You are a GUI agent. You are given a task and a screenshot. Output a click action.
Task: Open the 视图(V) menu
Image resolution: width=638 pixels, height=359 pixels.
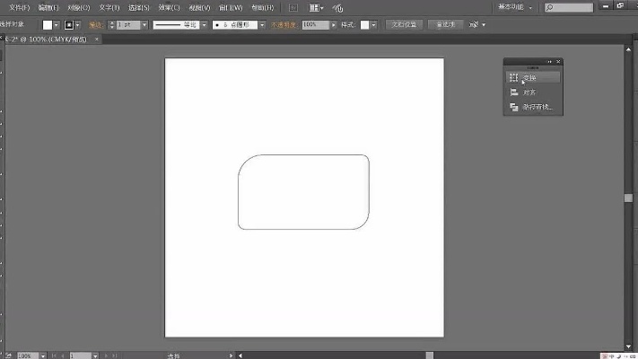click(x=199, y=8)
